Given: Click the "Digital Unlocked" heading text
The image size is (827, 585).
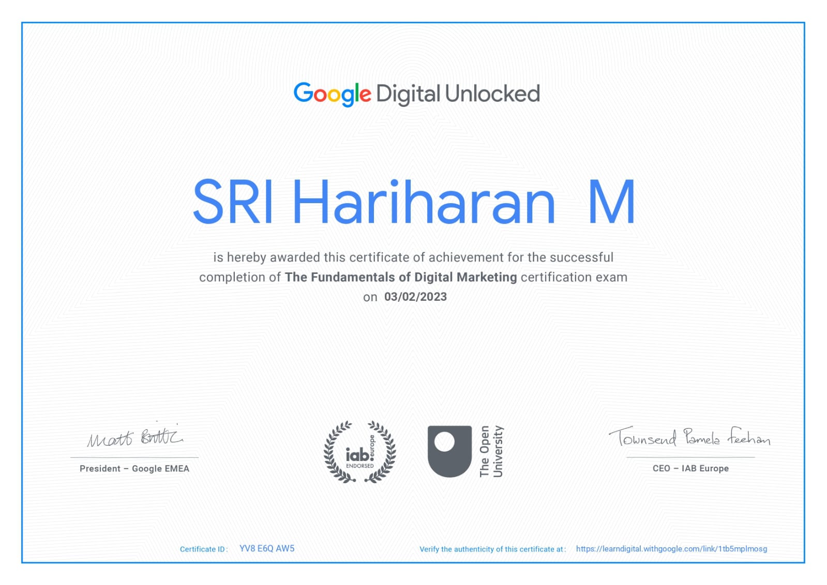Looking at the screenshot, I should pos(458,94).
